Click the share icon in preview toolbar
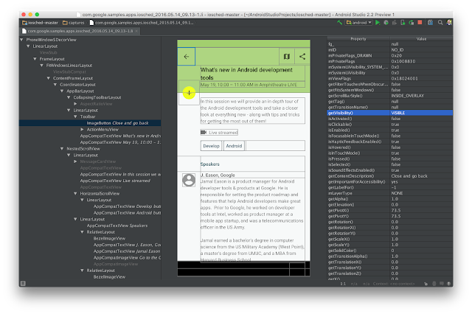 pyautogui.click(x=302, y=57)
